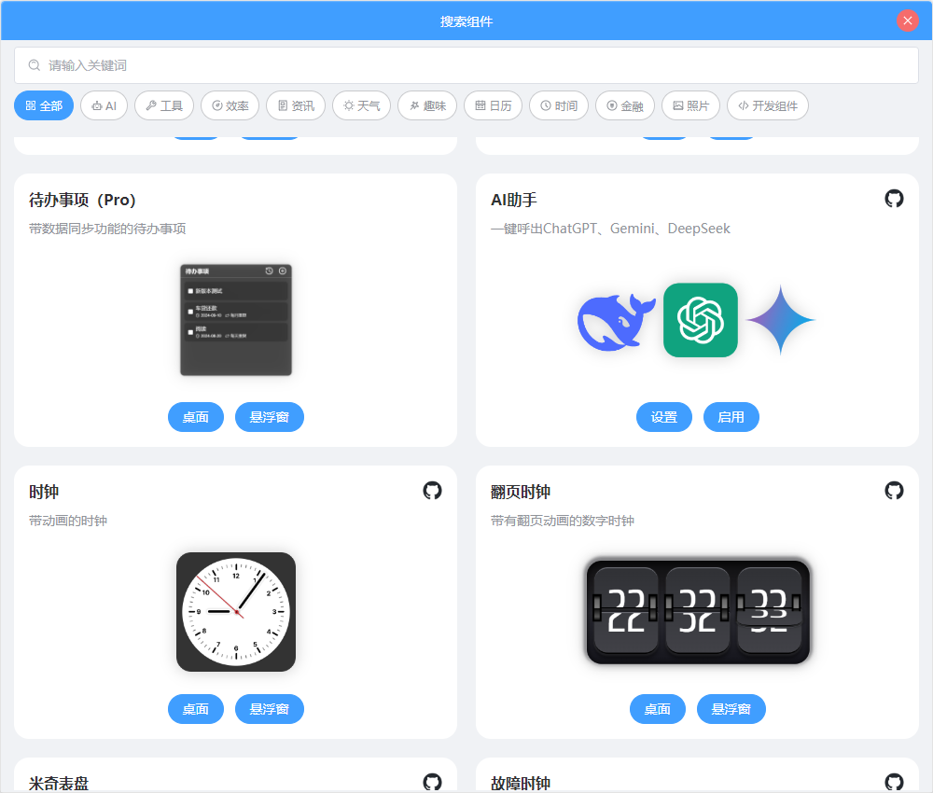The height and width of the screenshot is (793, 933).
Task: Choose the 天气 category filter
Action: click(x=361, y=106)
